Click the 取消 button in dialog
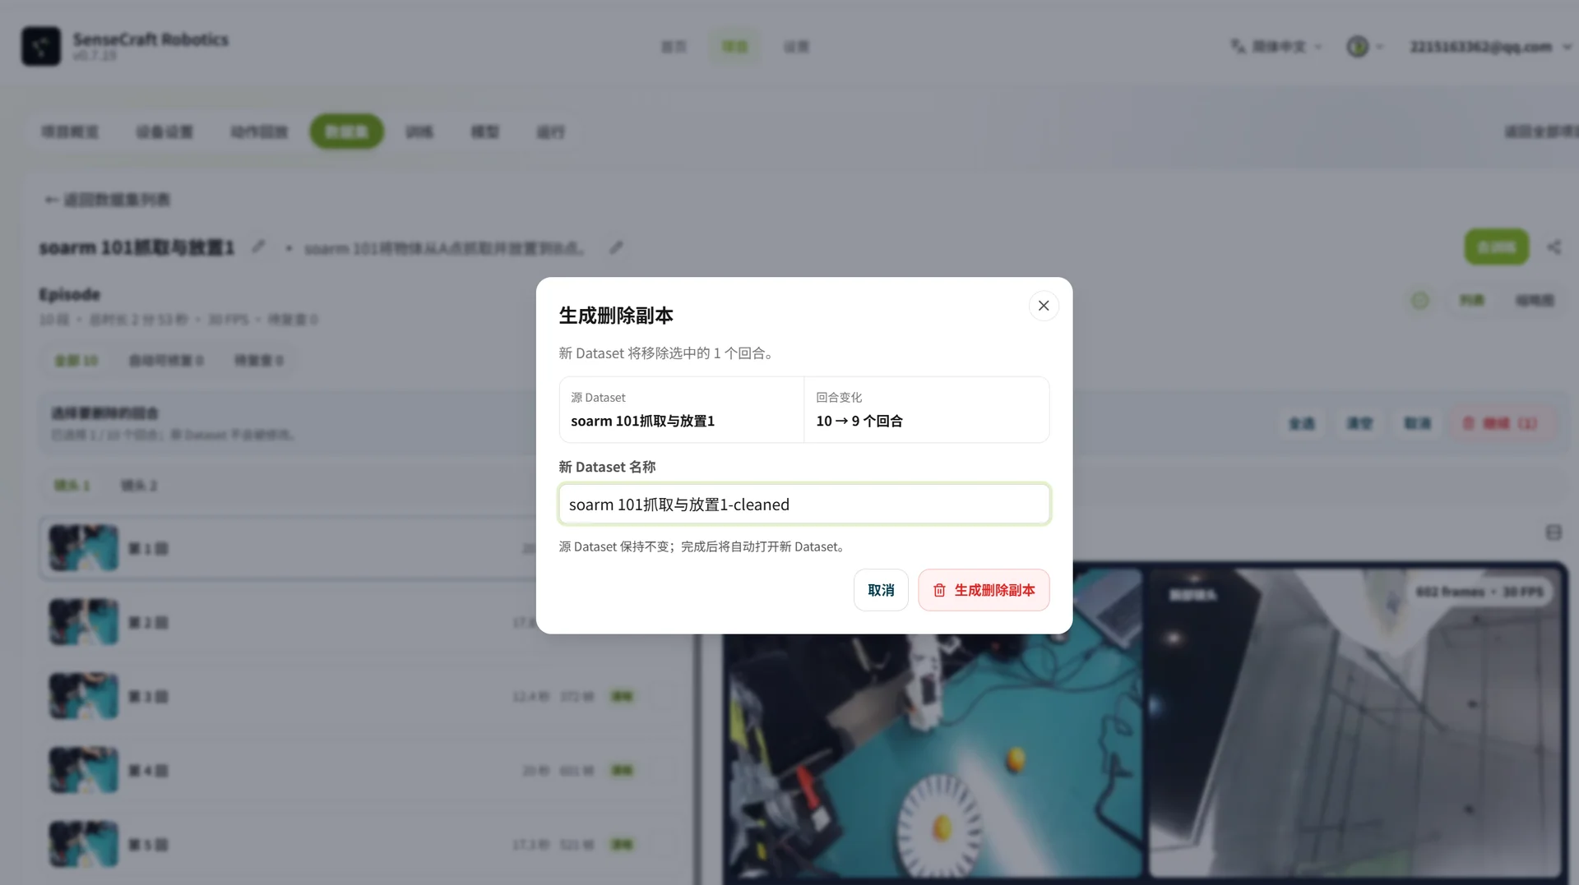Viewport: 1579px width, 885px height. (x=881, y=590)
